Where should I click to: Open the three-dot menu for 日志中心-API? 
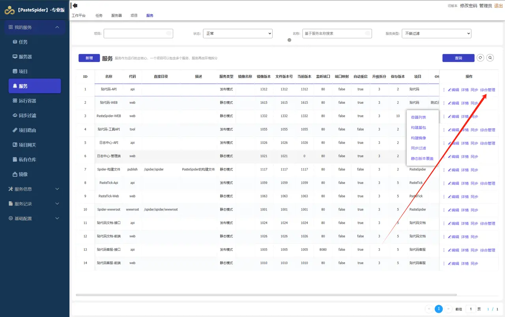[444, 143]
